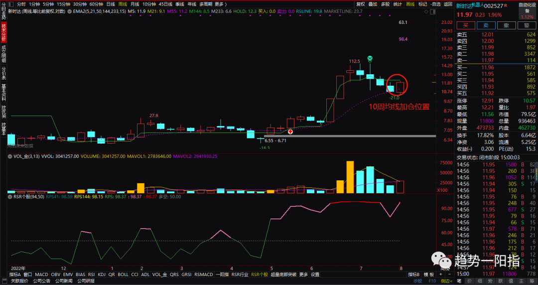Click the 警 alert button

coord(527,25)
